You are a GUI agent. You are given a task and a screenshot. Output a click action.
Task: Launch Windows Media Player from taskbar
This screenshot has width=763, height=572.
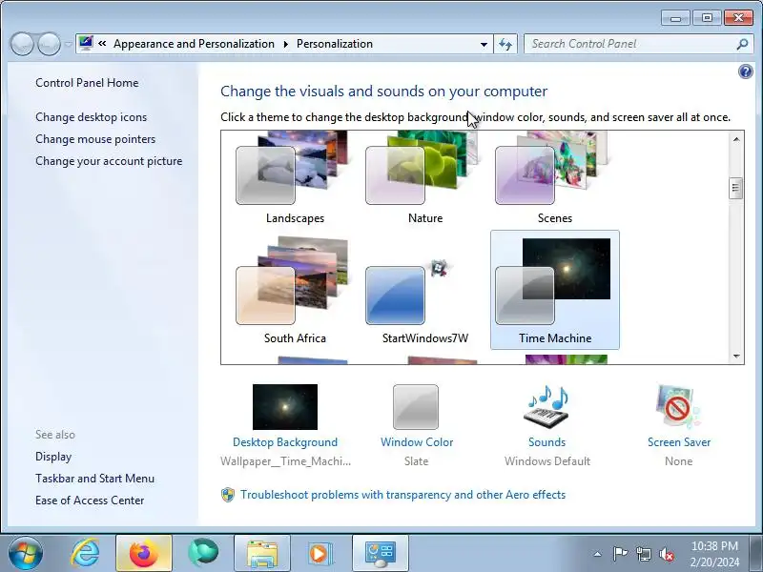(x=320, y=554)
